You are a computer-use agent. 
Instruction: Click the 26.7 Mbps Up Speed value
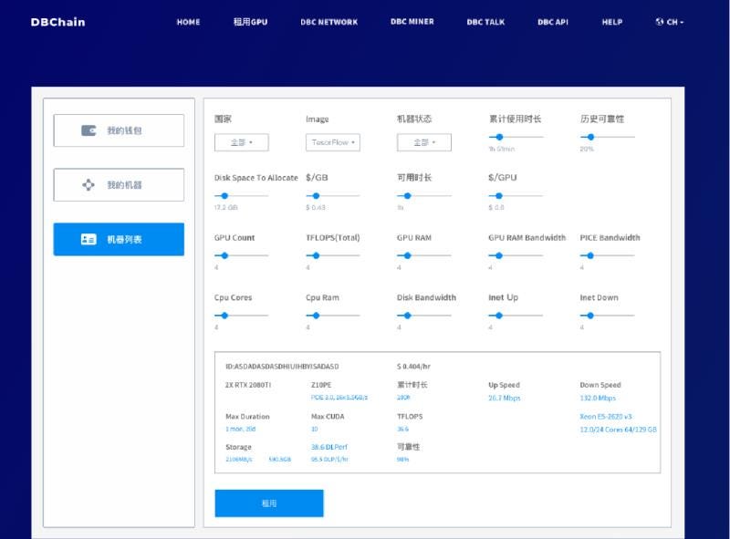tap(505, 398)
